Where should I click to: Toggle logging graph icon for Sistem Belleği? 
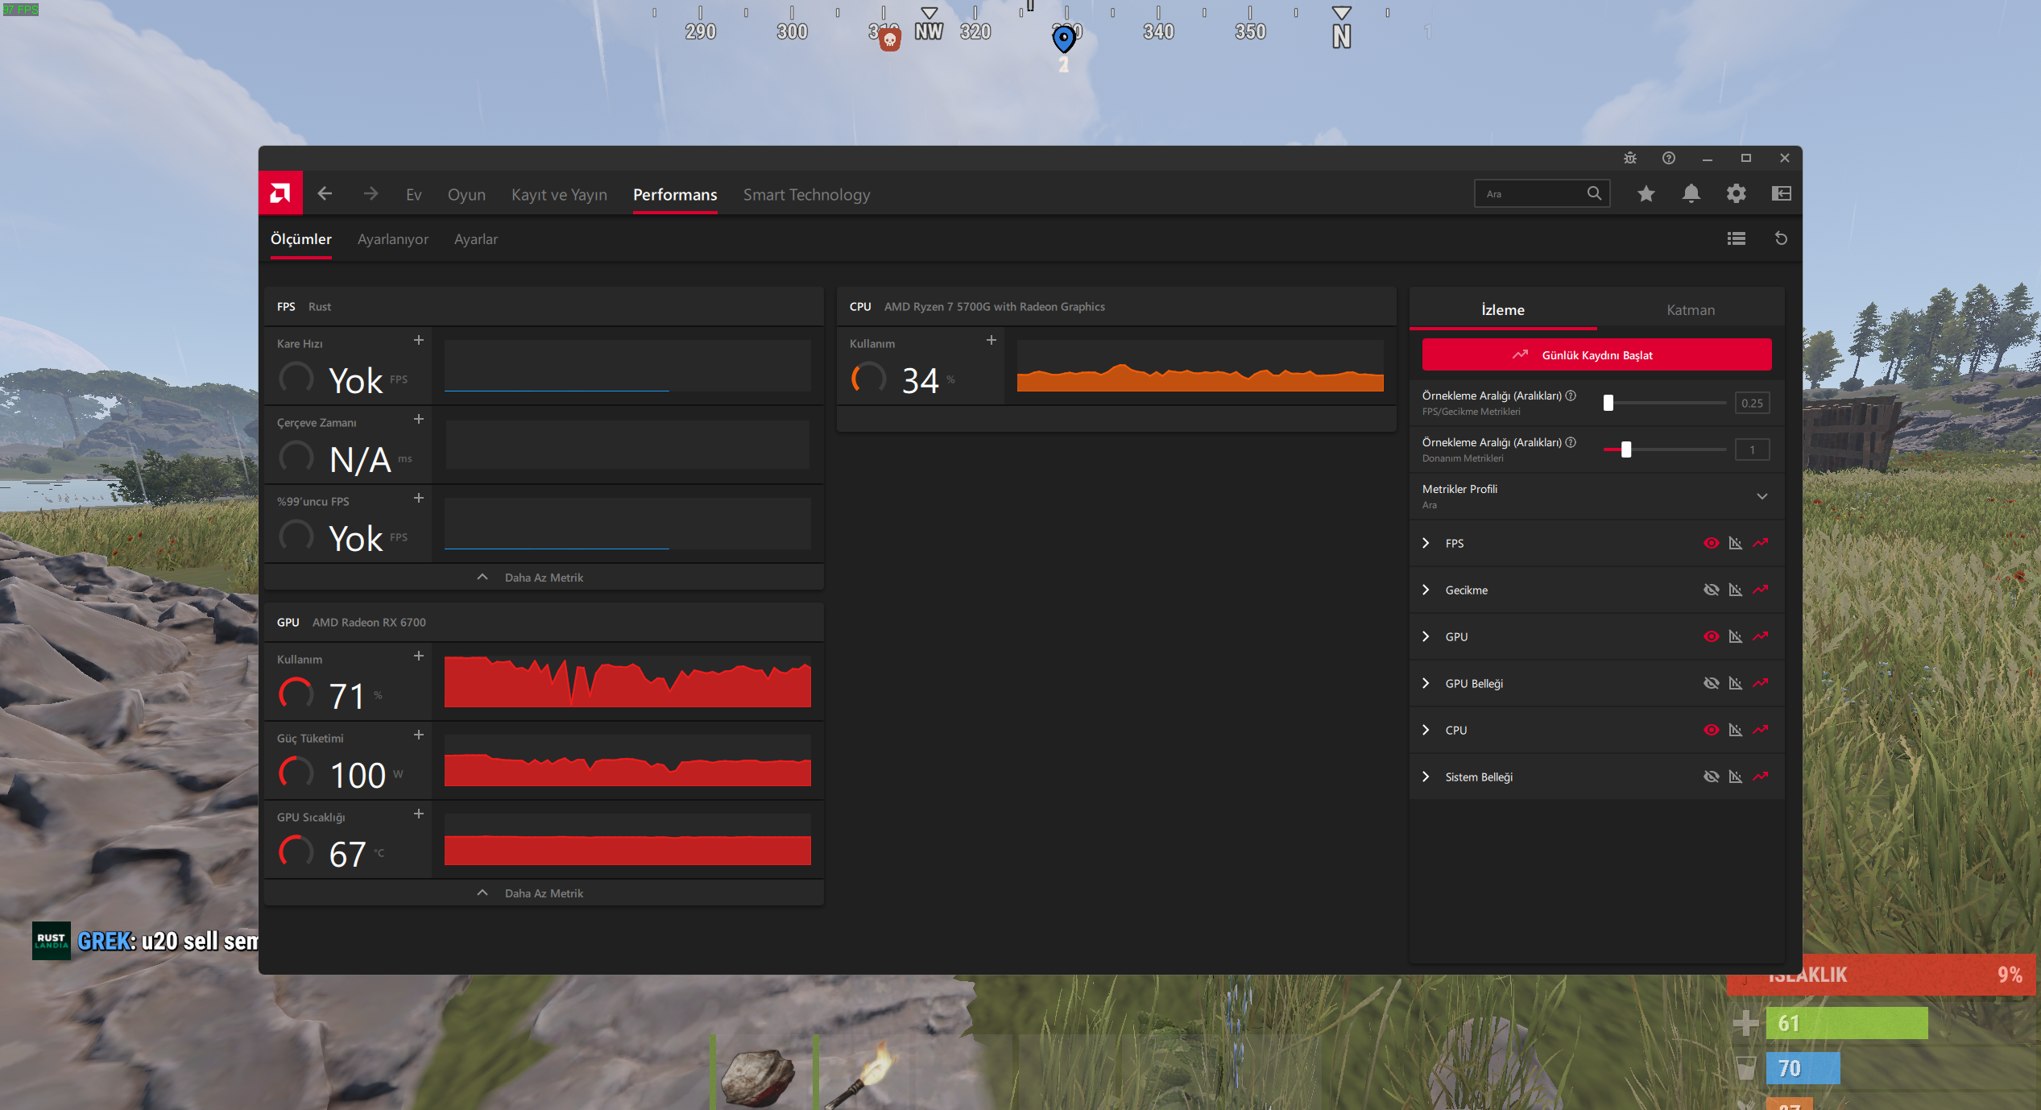pos(1761,777)
